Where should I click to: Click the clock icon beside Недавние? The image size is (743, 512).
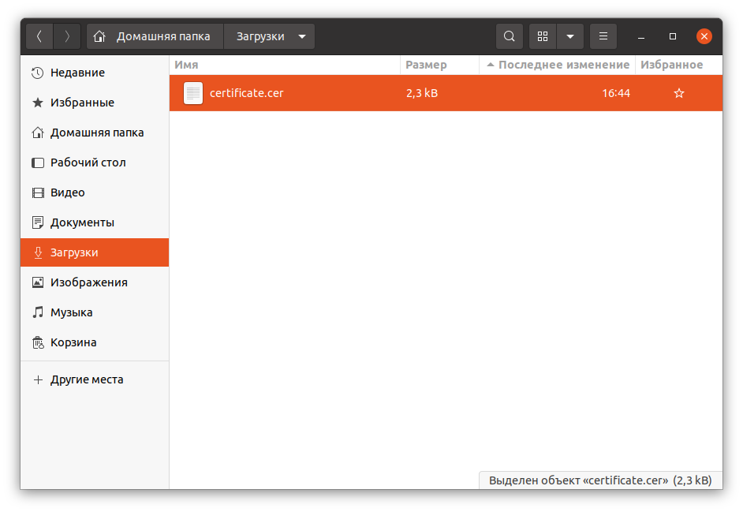(x=38, y=73)
